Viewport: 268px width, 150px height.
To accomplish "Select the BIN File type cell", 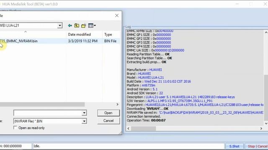I will [x=110, y=41].
